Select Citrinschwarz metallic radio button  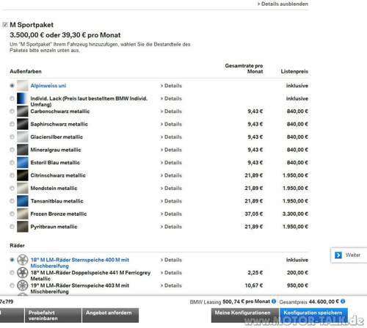(12, 175)
